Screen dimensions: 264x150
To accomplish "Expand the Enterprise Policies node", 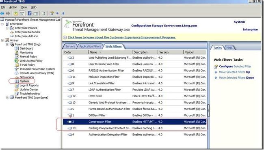I will pos(7,28).
